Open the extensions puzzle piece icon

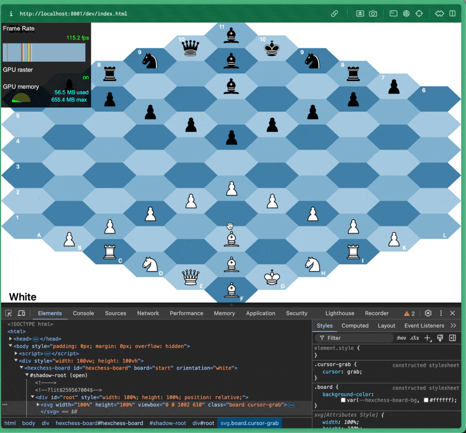(439, 13)
